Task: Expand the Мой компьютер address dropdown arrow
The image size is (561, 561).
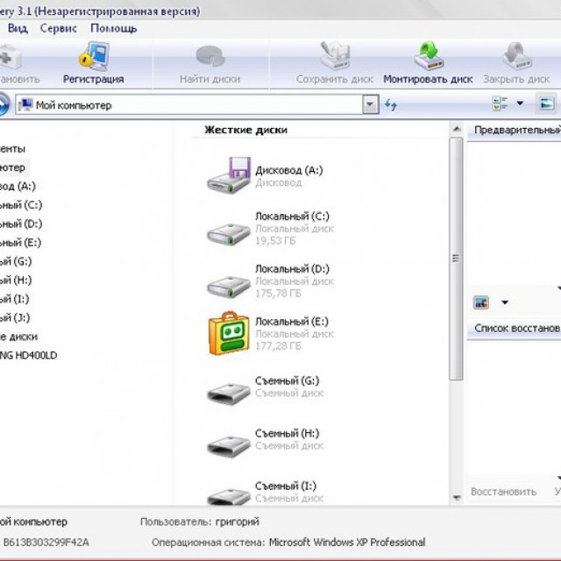Action: coord(370,105)
